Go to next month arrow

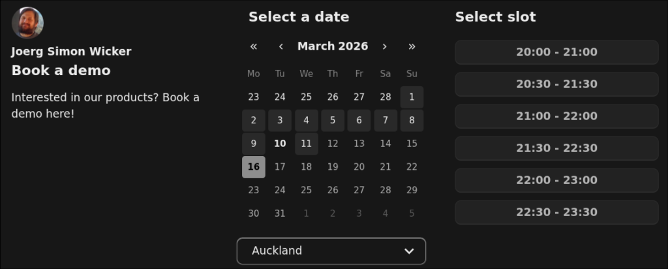pos(385,46)
